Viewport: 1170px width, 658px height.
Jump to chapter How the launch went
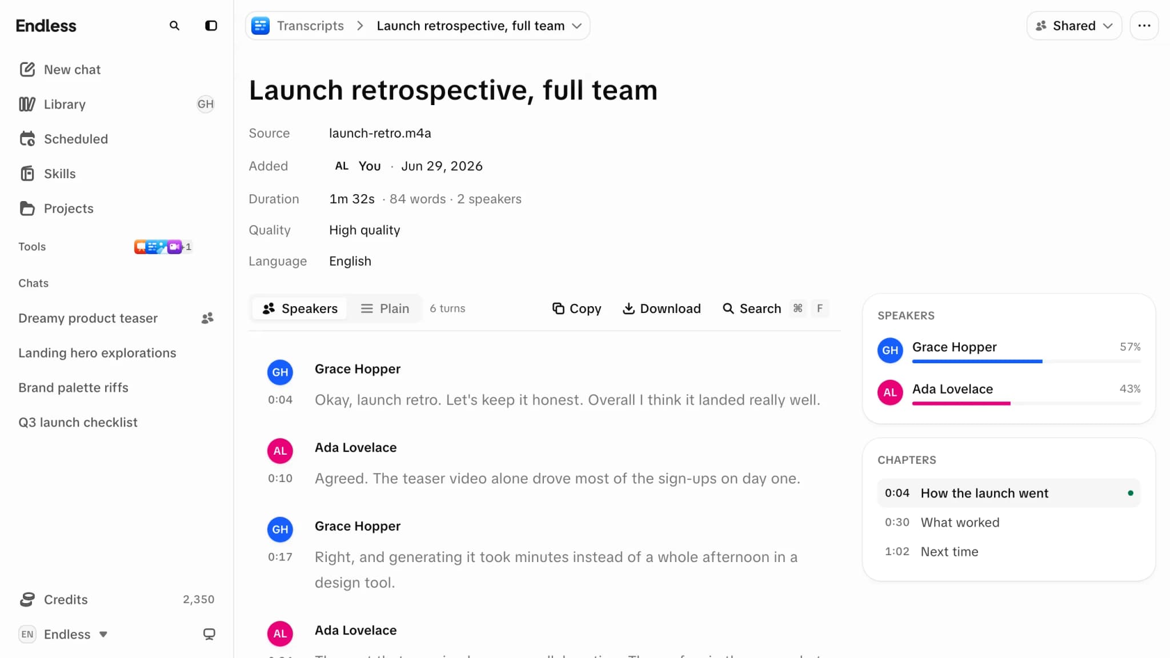pyautogui.click(x=1009, y=493)
